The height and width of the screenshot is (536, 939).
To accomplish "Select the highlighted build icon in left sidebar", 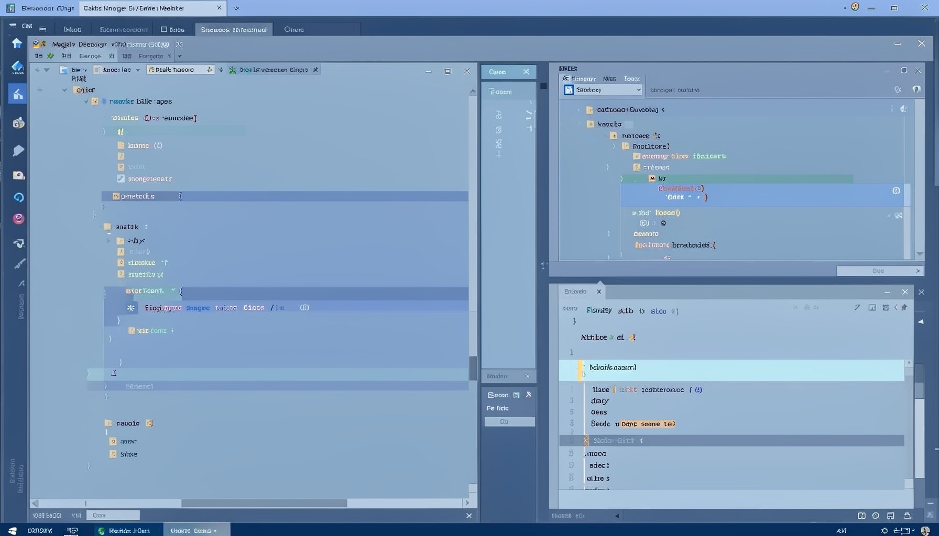I will [17, 94].
